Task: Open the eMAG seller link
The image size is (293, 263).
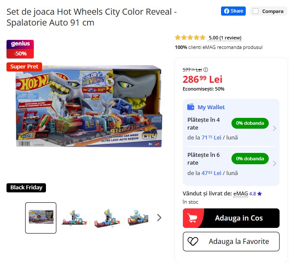Action: (241, 194)
